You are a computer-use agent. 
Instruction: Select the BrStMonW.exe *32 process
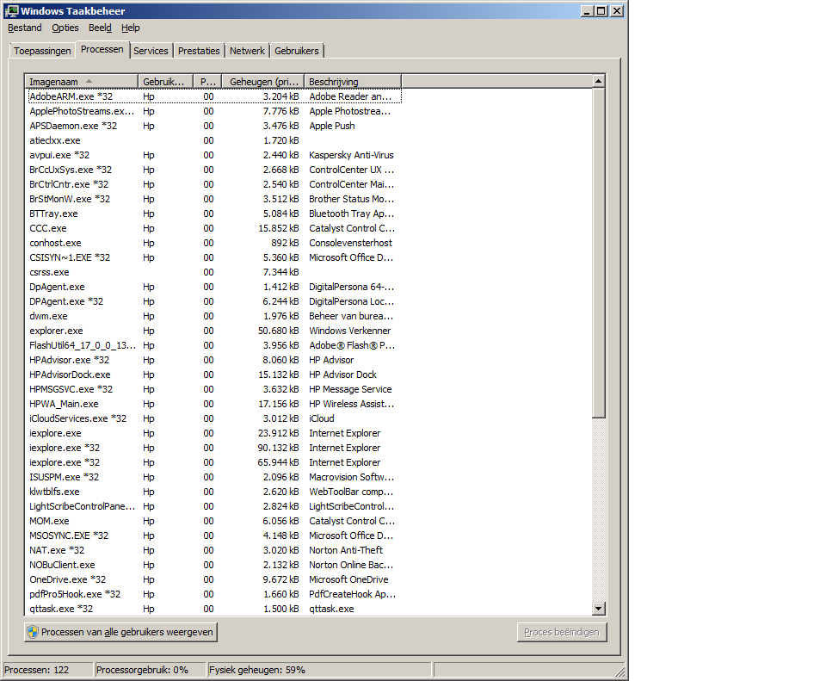[x=214, y=199]
